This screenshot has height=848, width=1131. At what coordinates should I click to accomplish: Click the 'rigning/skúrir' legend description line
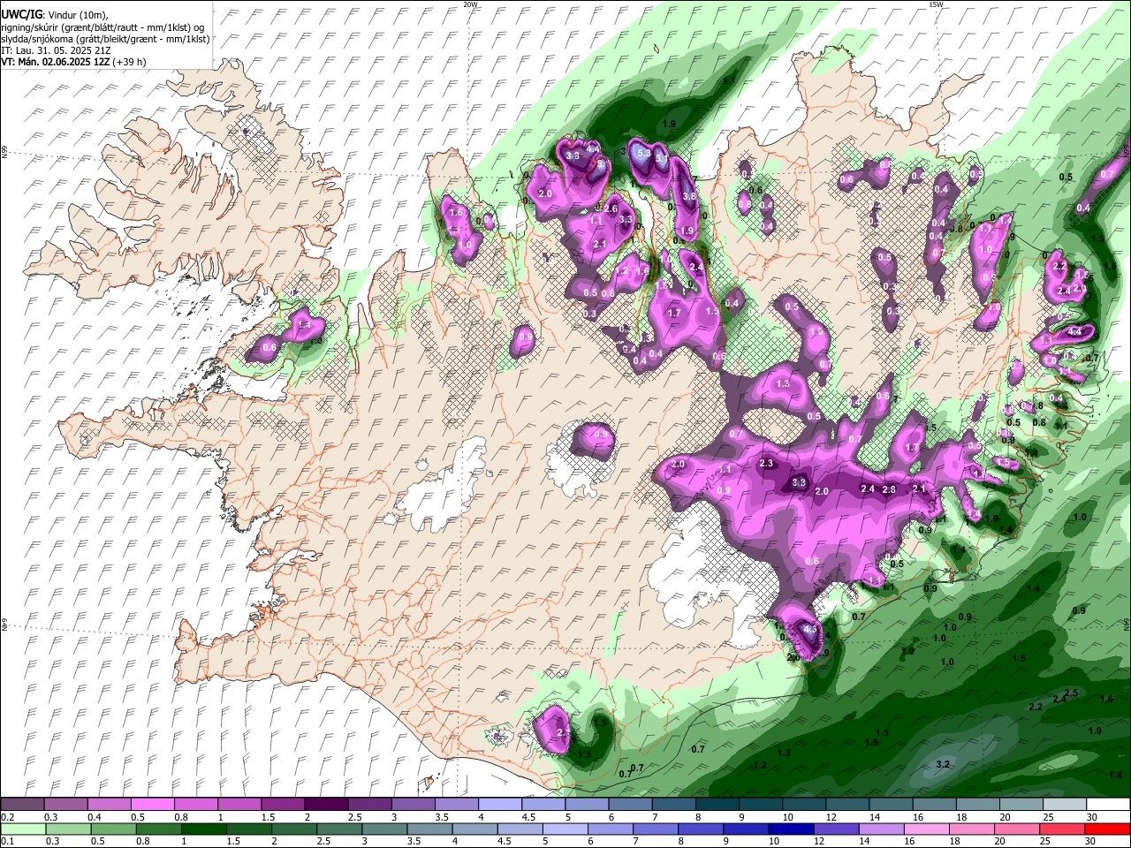pyautogui.click(x=102, y=27)
